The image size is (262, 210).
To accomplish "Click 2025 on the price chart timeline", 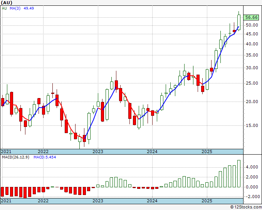I will [207, 152].
